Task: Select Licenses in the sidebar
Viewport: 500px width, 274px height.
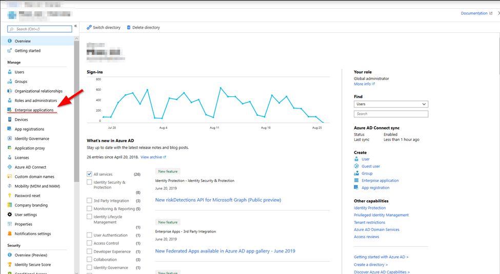Action: (22, 157)
